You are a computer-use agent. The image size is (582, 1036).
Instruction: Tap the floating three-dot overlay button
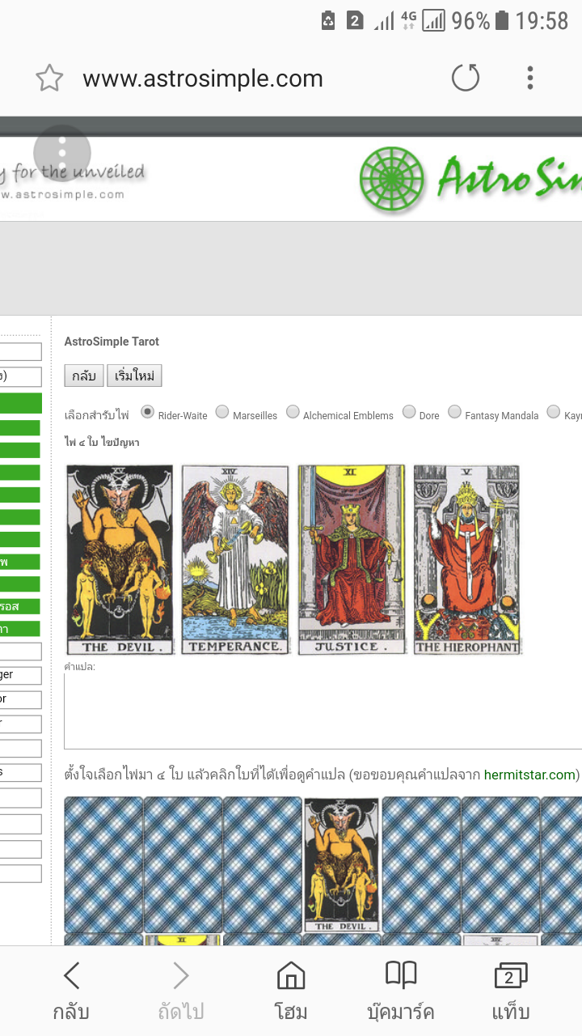coord(62,153)
